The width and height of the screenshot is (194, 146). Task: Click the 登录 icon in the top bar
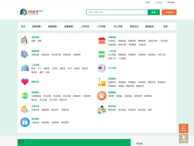click(145, 2)
